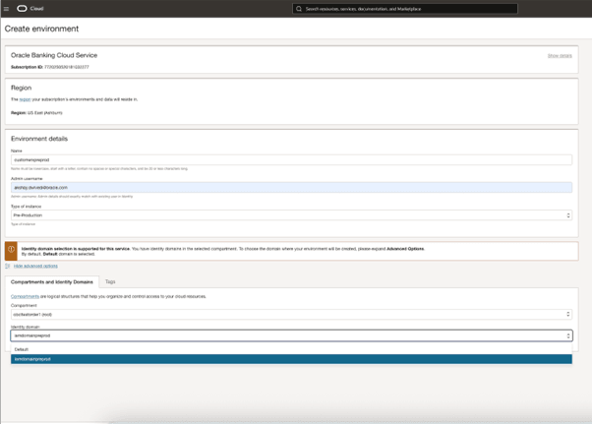Open the hamburger navigation menu
The height and width of the screenshot is (424, 592).
pos(6,9)
